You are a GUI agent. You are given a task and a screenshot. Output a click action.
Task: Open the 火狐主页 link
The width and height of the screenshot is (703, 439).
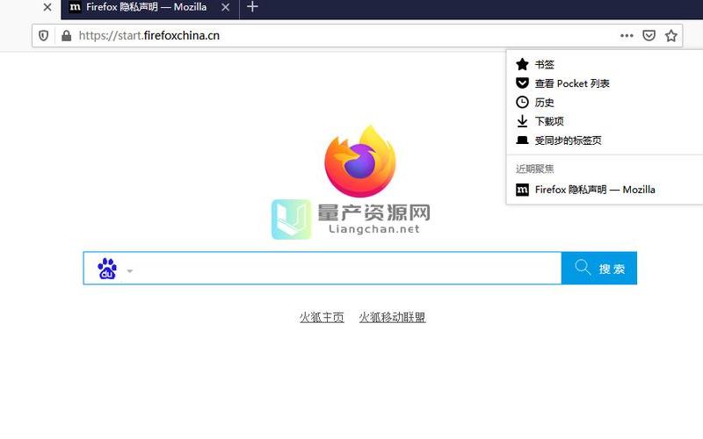pyautogui.click(x=322, y=318)
